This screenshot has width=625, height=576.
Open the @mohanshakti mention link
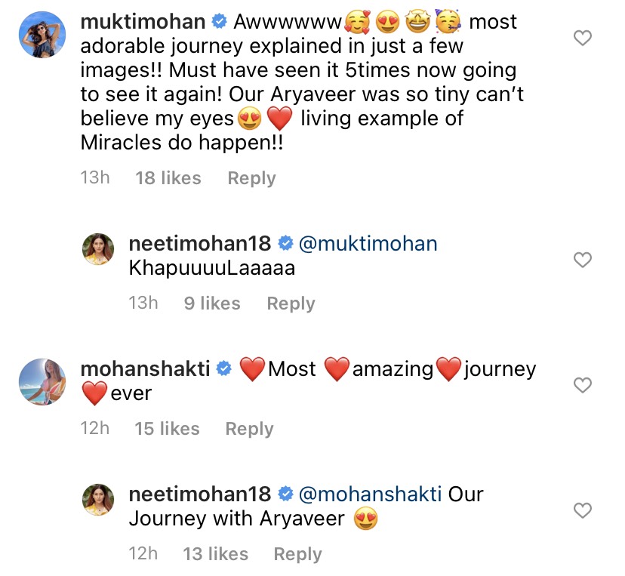(x=370, y=494)
